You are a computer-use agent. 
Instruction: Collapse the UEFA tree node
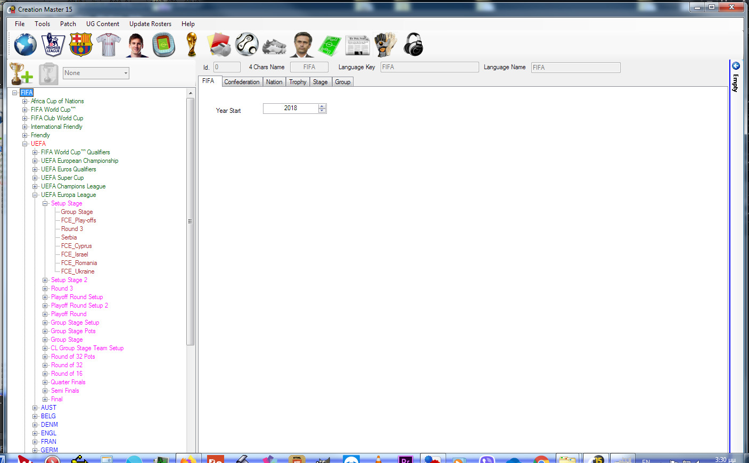pos(25,144)
